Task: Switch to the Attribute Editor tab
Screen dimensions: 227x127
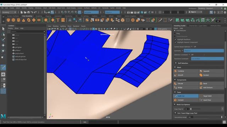Action: [216, 26]
